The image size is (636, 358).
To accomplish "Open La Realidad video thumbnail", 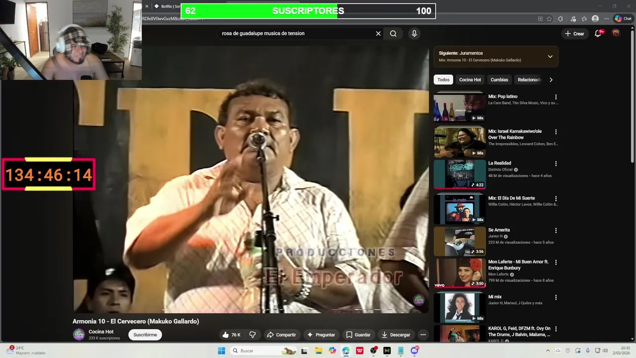I will 460,174.
